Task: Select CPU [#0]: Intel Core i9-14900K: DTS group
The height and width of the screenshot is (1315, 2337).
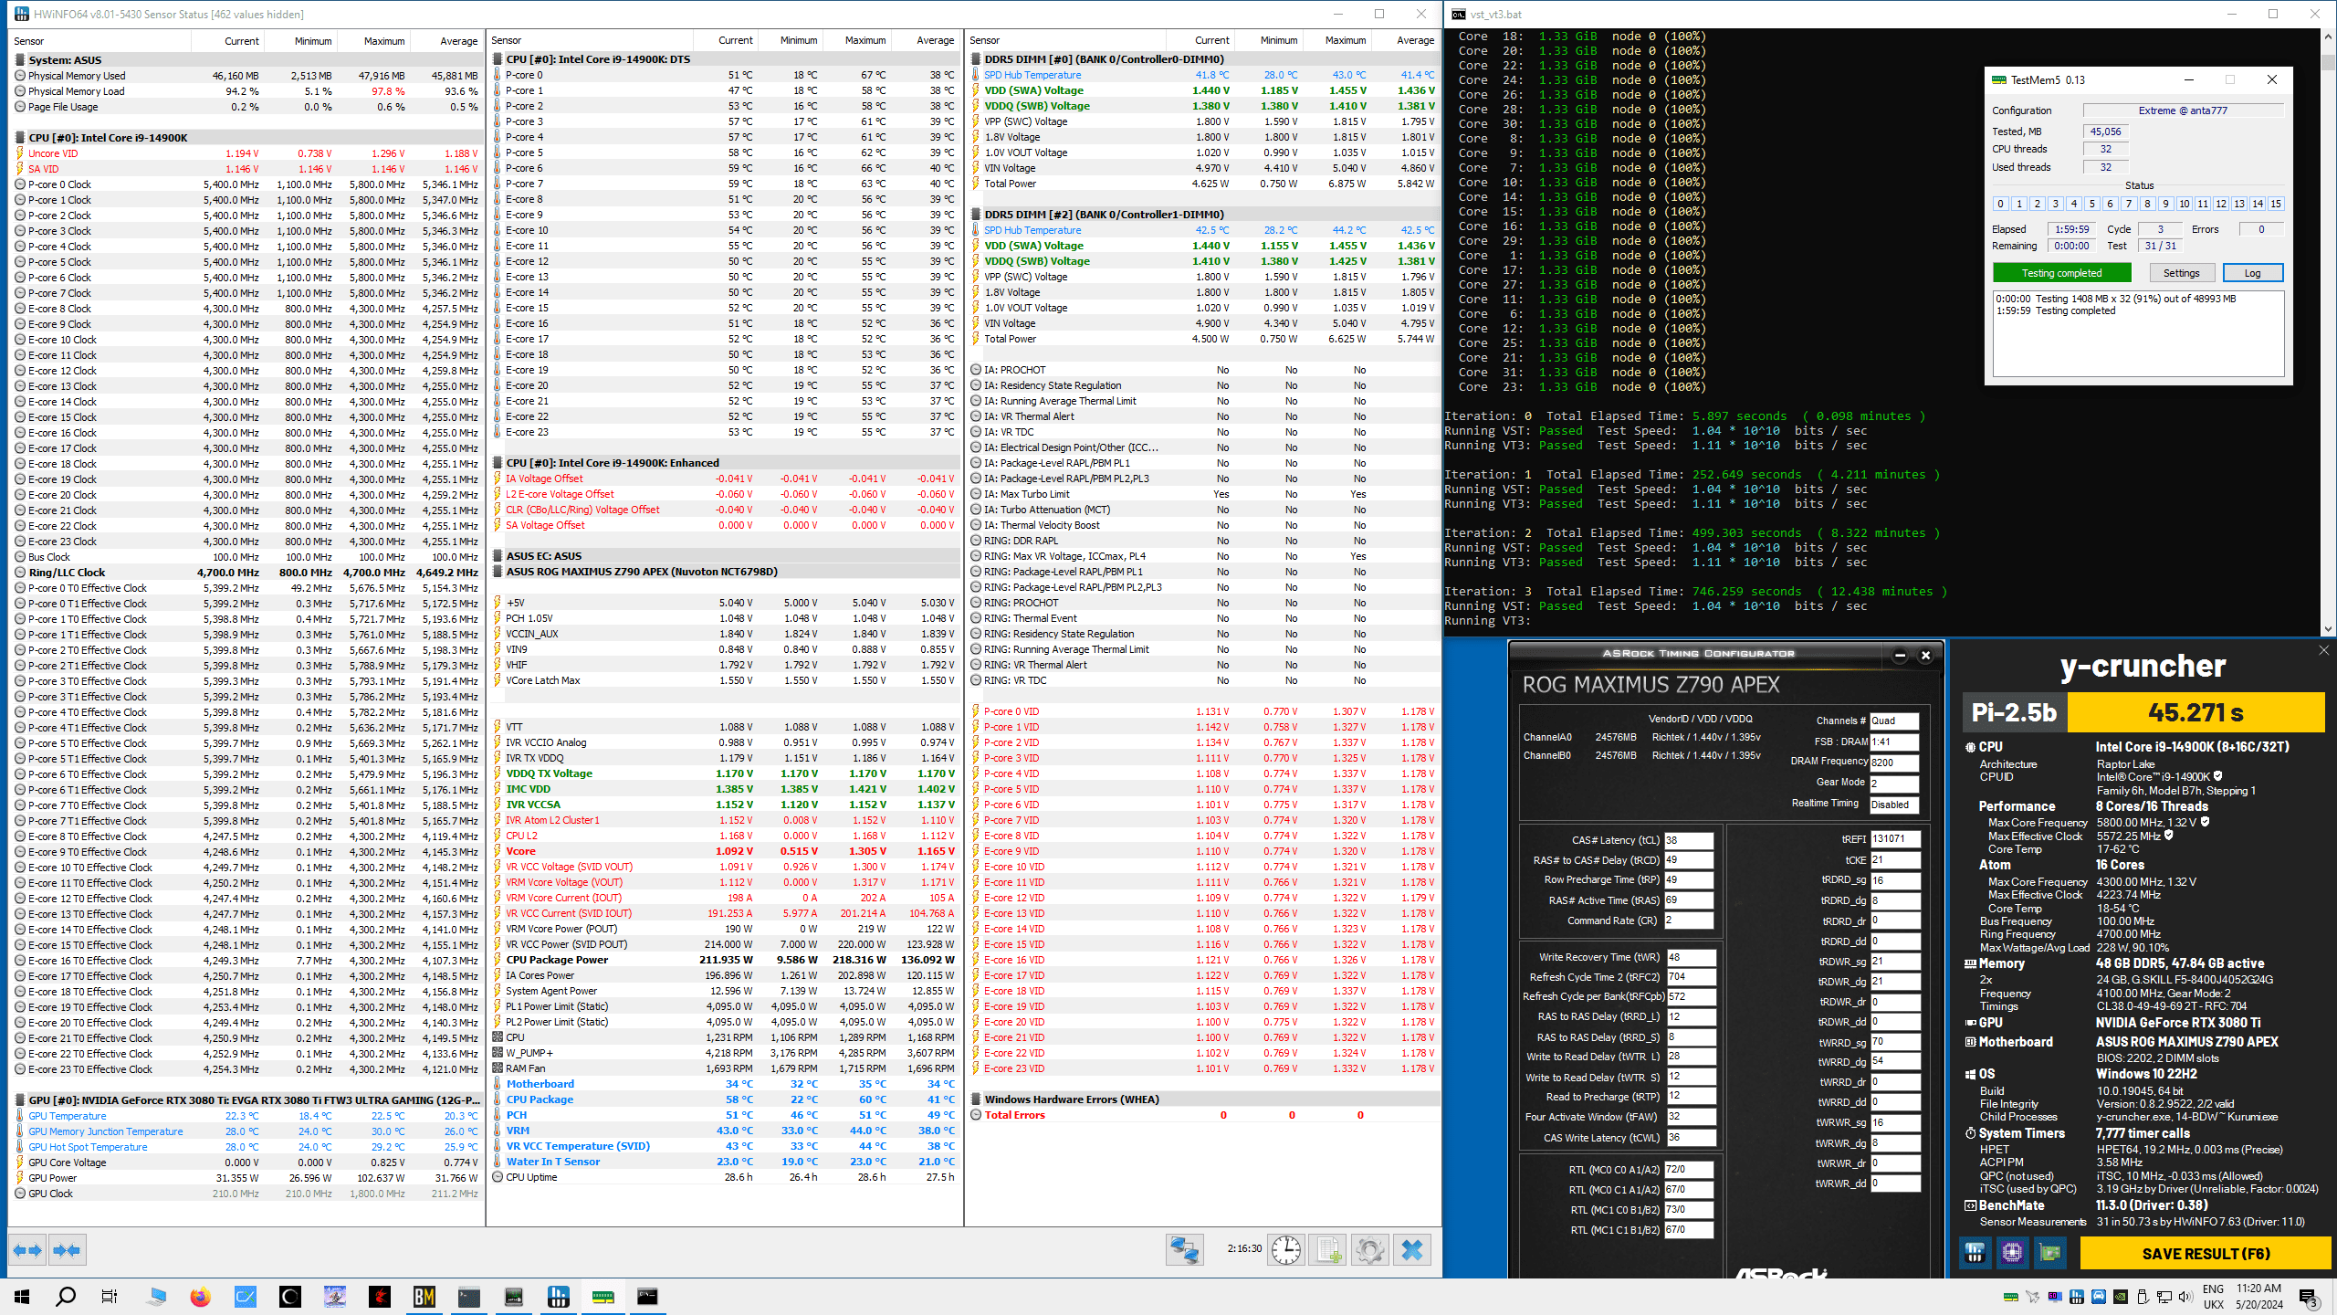Action: pos(723,59)
